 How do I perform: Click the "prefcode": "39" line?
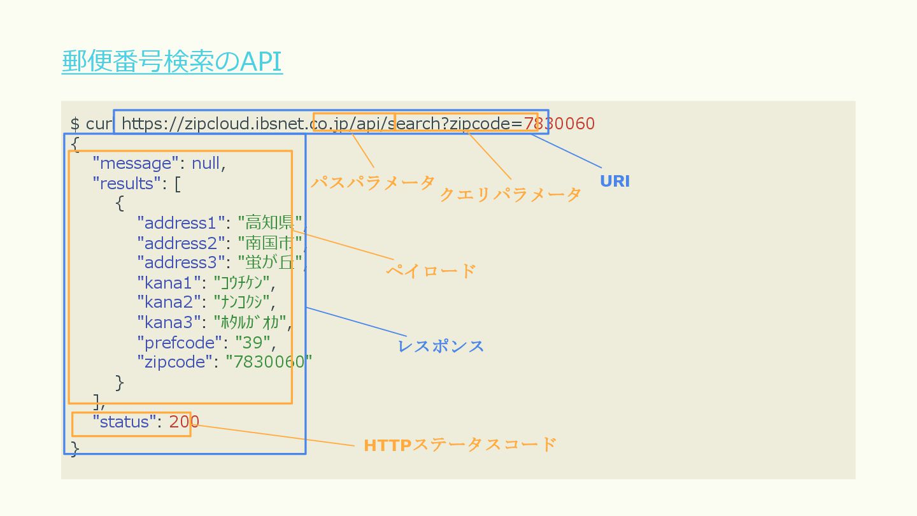pos(207,342)
